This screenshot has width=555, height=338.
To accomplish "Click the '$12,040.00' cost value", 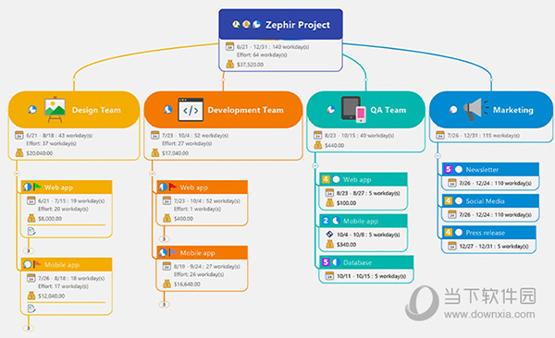I will 51,296.
